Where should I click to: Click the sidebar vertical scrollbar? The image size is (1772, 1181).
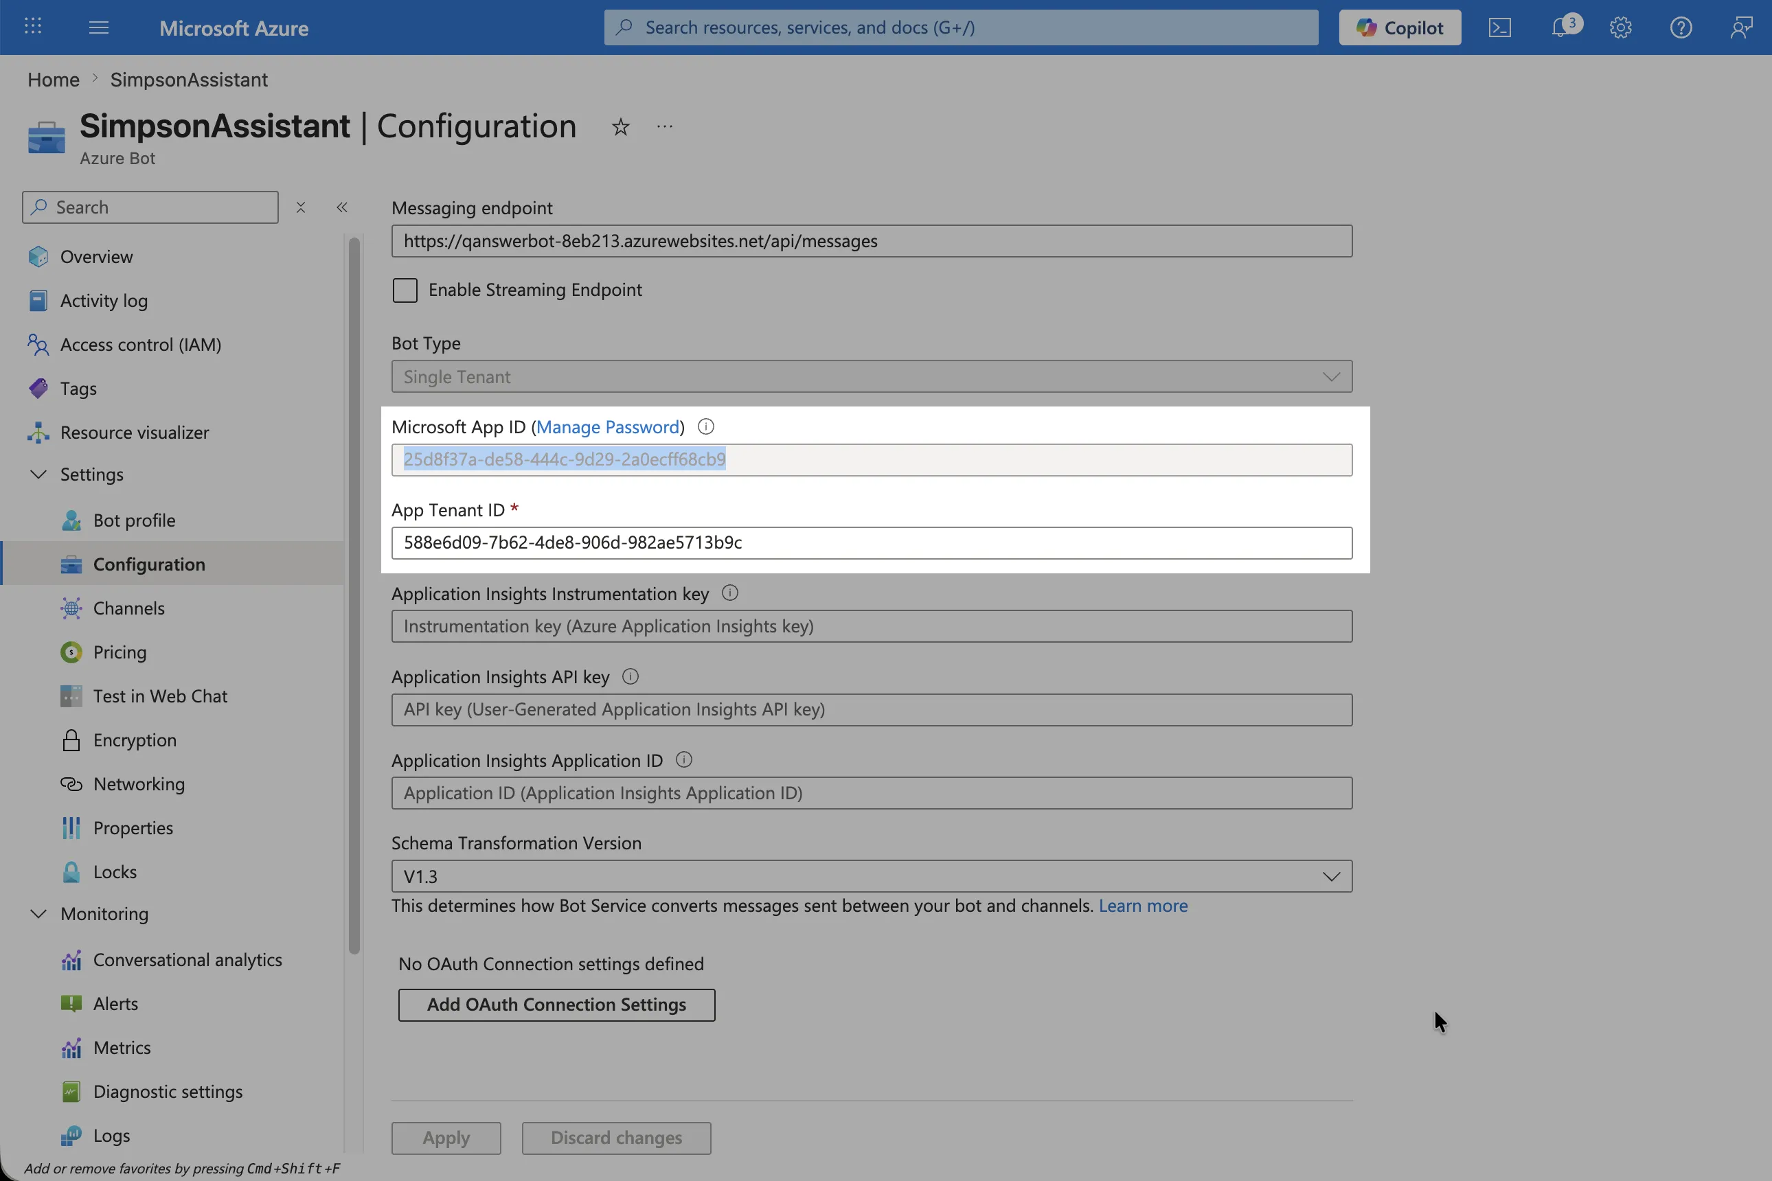pyautogui.click(x=354, y=596)
